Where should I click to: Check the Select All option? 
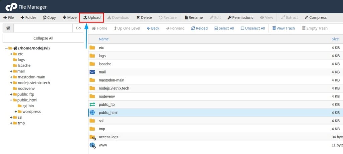tap(224, 28)
